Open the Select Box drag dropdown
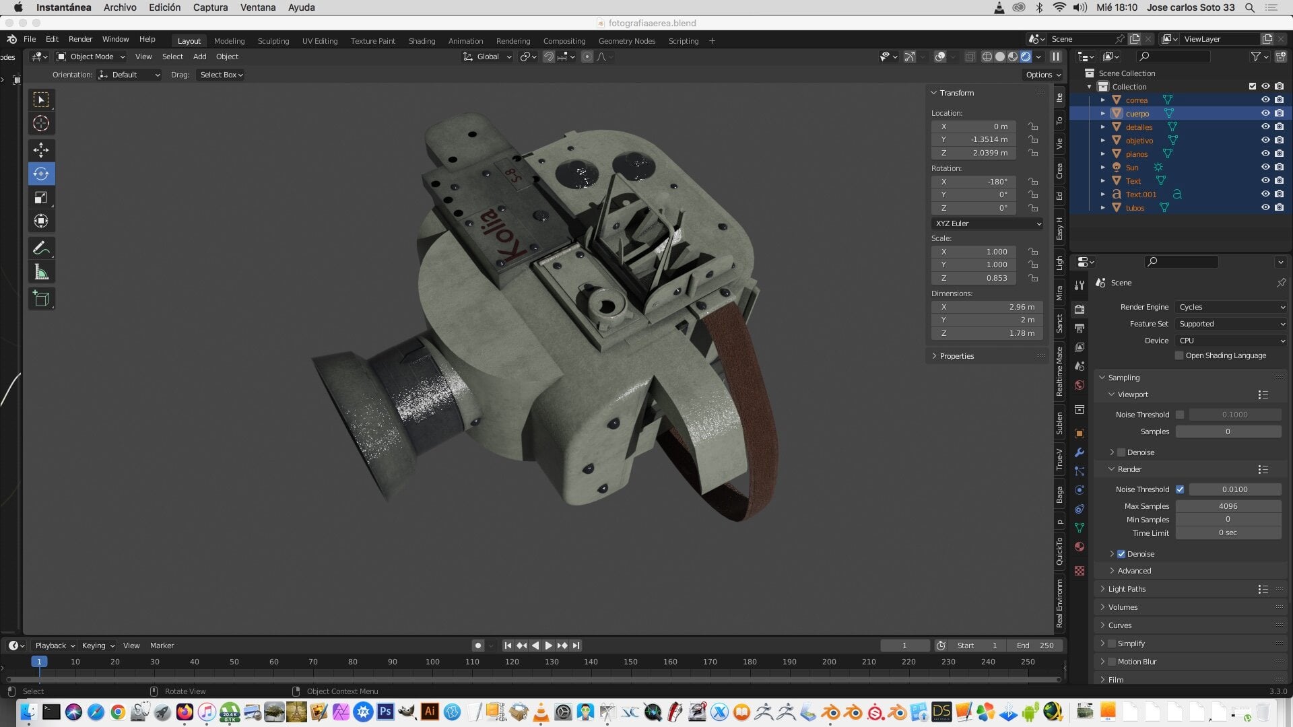The image size is (1293, 727). (x=221, y=75)
